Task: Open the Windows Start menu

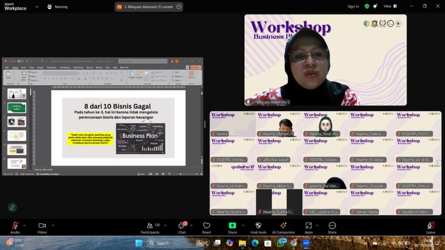Action: pyautogui.click(x=139, y=243)
